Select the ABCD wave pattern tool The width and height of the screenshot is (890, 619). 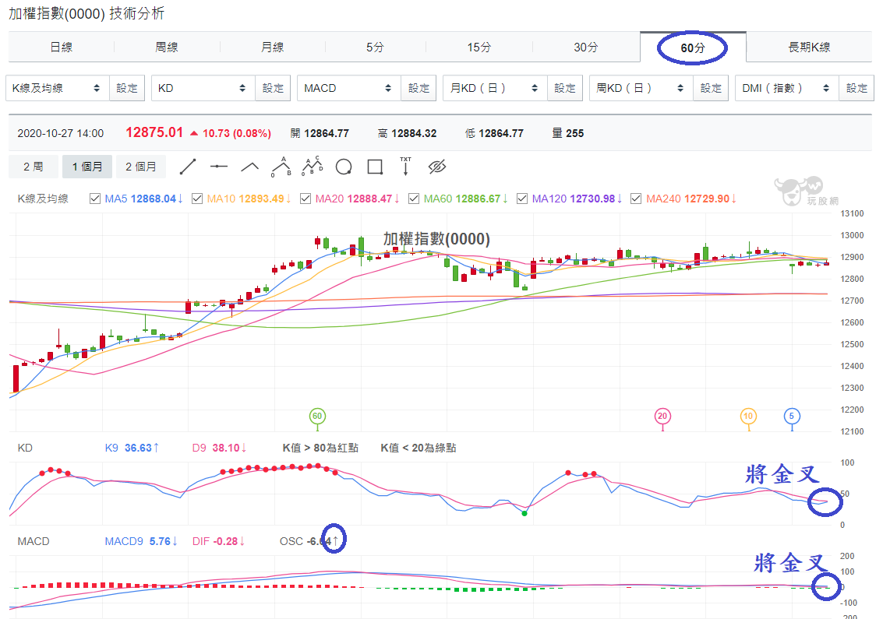click(313, 166)
